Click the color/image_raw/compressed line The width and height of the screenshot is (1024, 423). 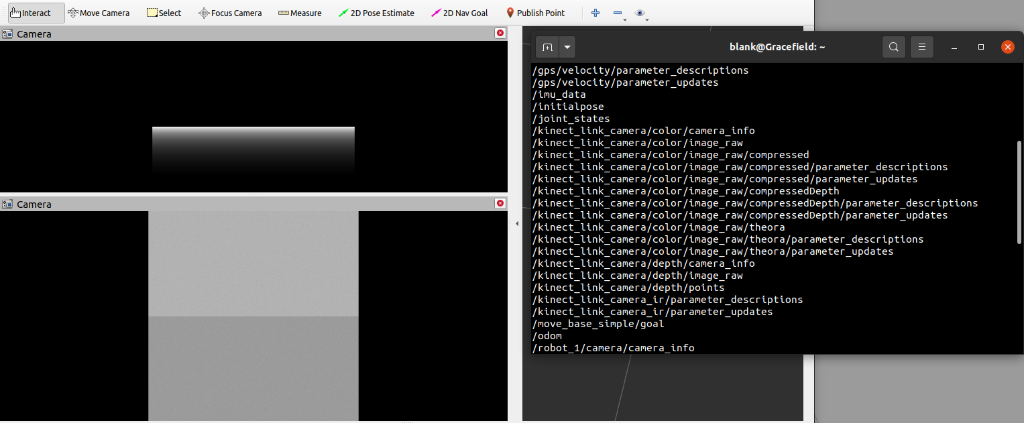[671, 155]
